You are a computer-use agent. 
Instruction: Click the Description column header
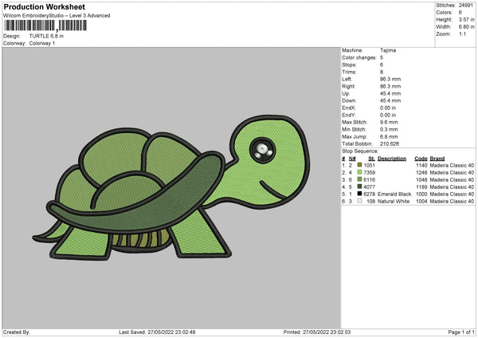pos(392,158)
